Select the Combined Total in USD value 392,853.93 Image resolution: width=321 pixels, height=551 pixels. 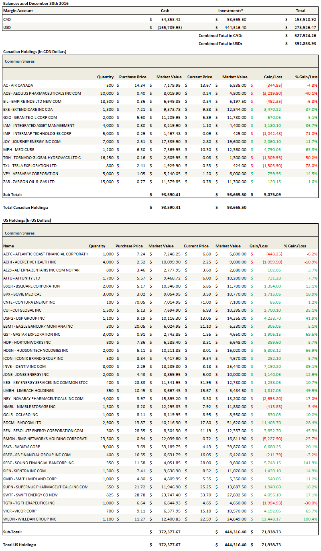[x=305, y=43]
